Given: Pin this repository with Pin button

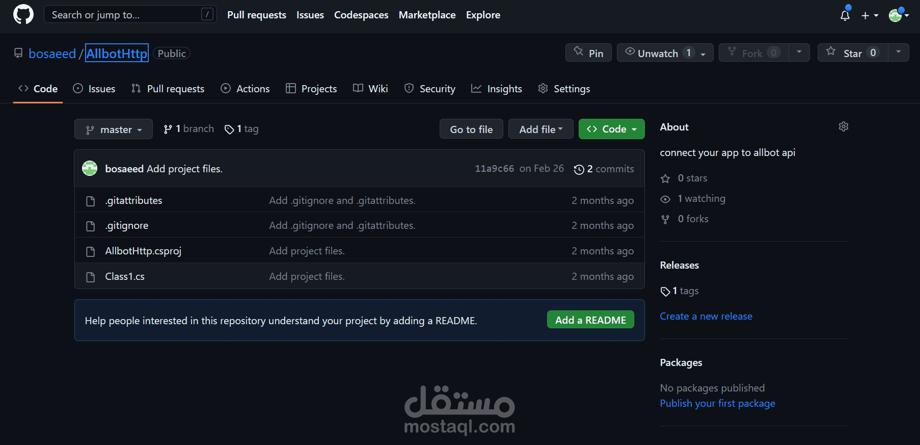Looking at the screenshot, I should [x=588, y=53].
